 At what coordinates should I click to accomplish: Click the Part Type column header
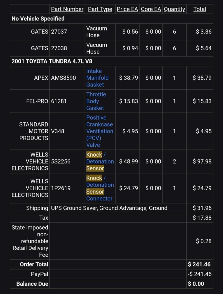100,9
